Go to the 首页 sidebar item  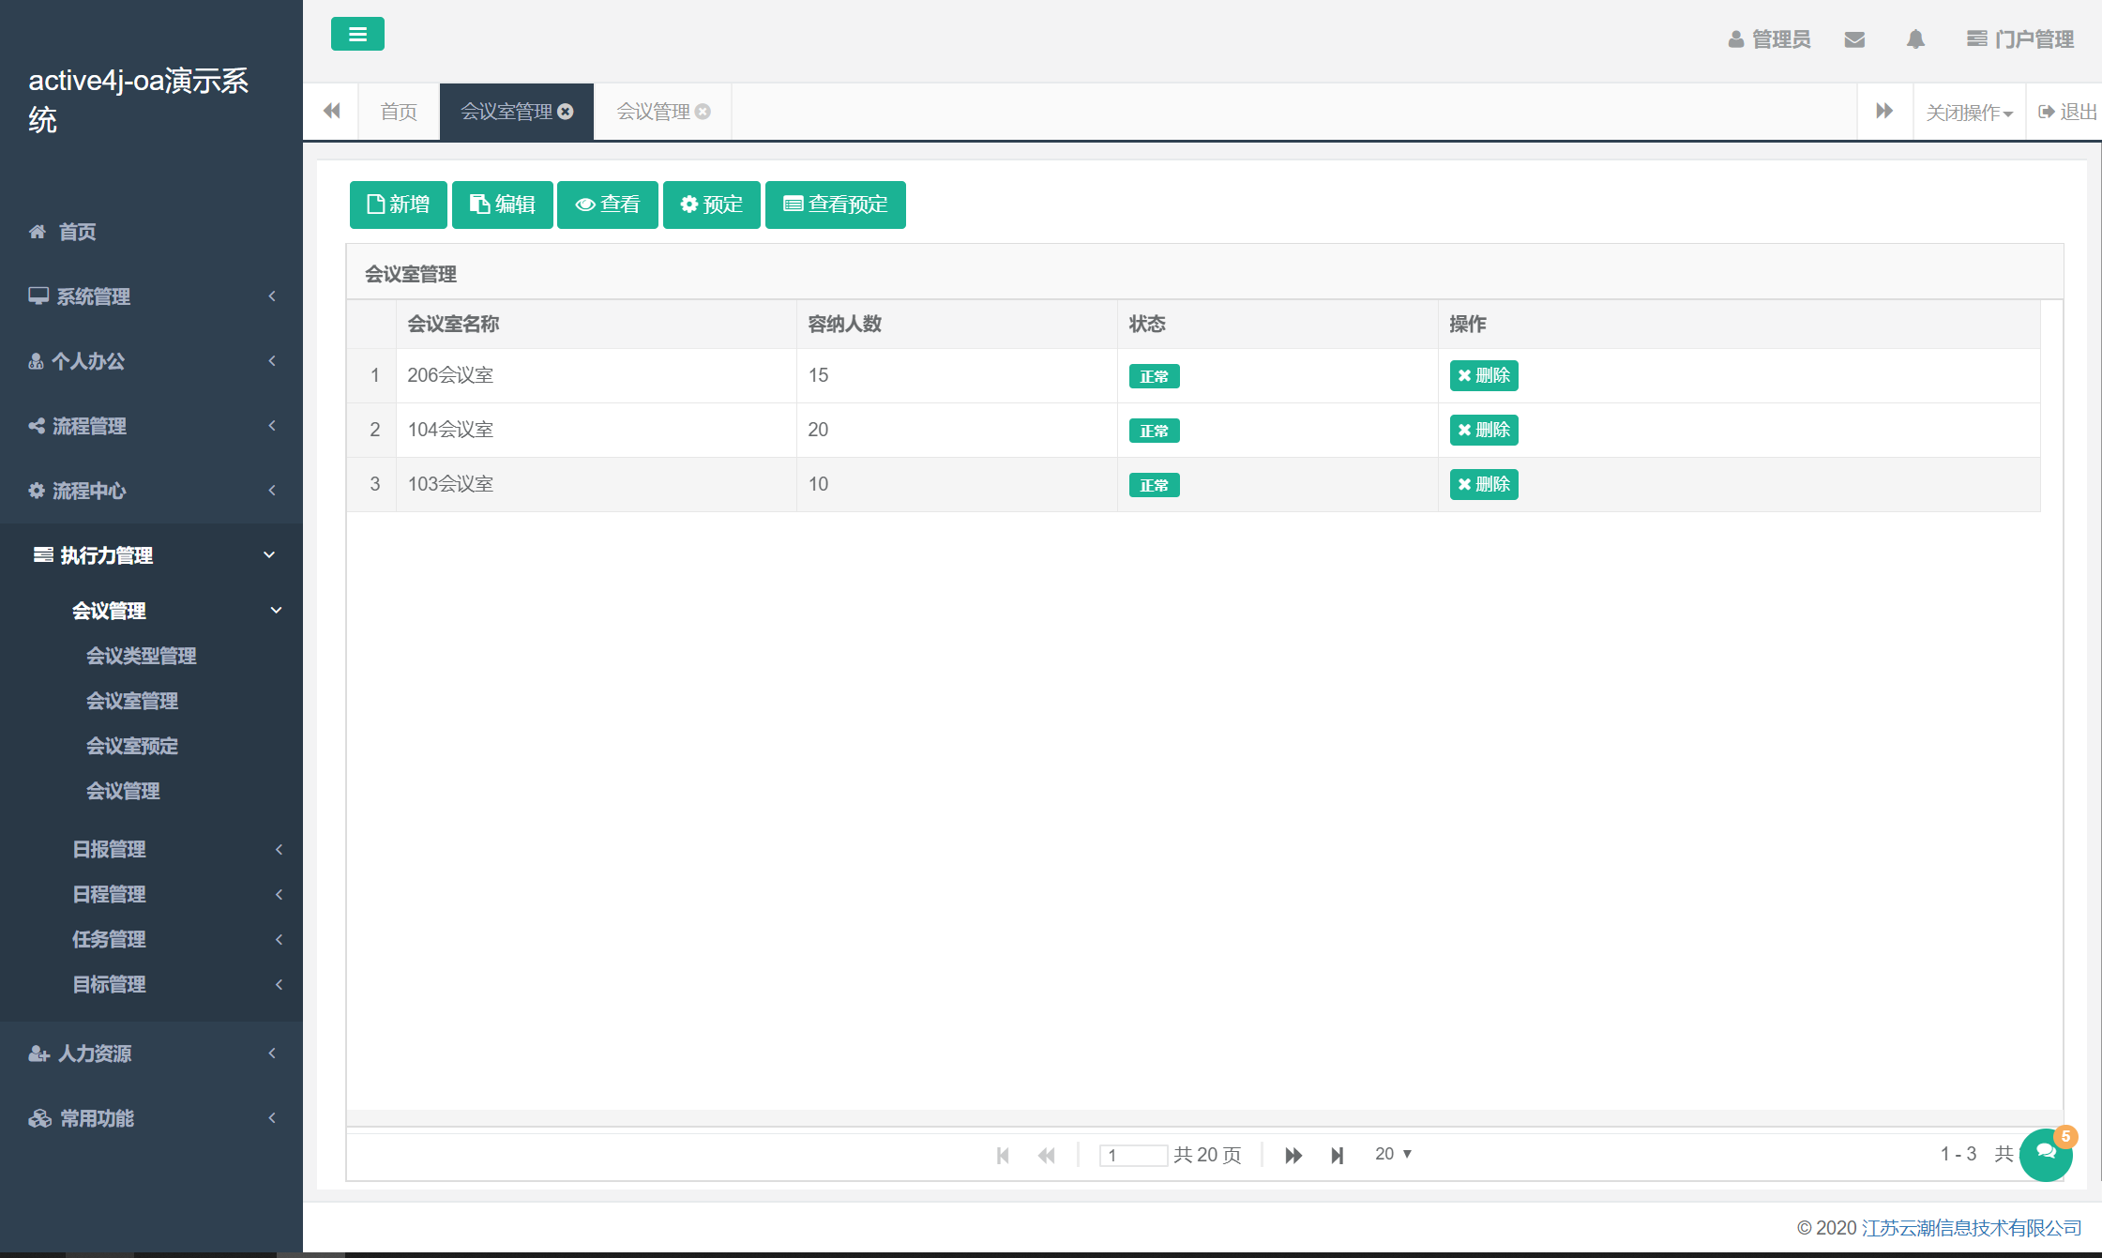click(x=151, y=232)
